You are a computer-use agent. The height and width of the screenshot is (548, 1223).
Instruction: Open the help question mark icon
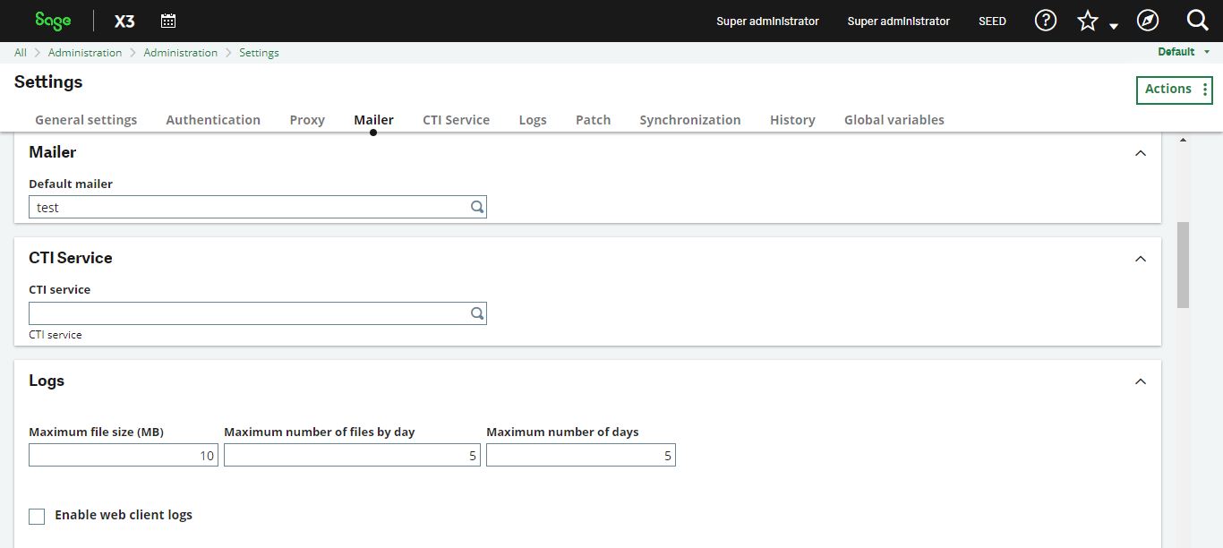1045,21
